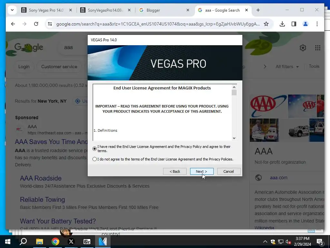Open the taskbar clock showing 3:37 PM
Viewport: 330px width, 248px height.
302,242
